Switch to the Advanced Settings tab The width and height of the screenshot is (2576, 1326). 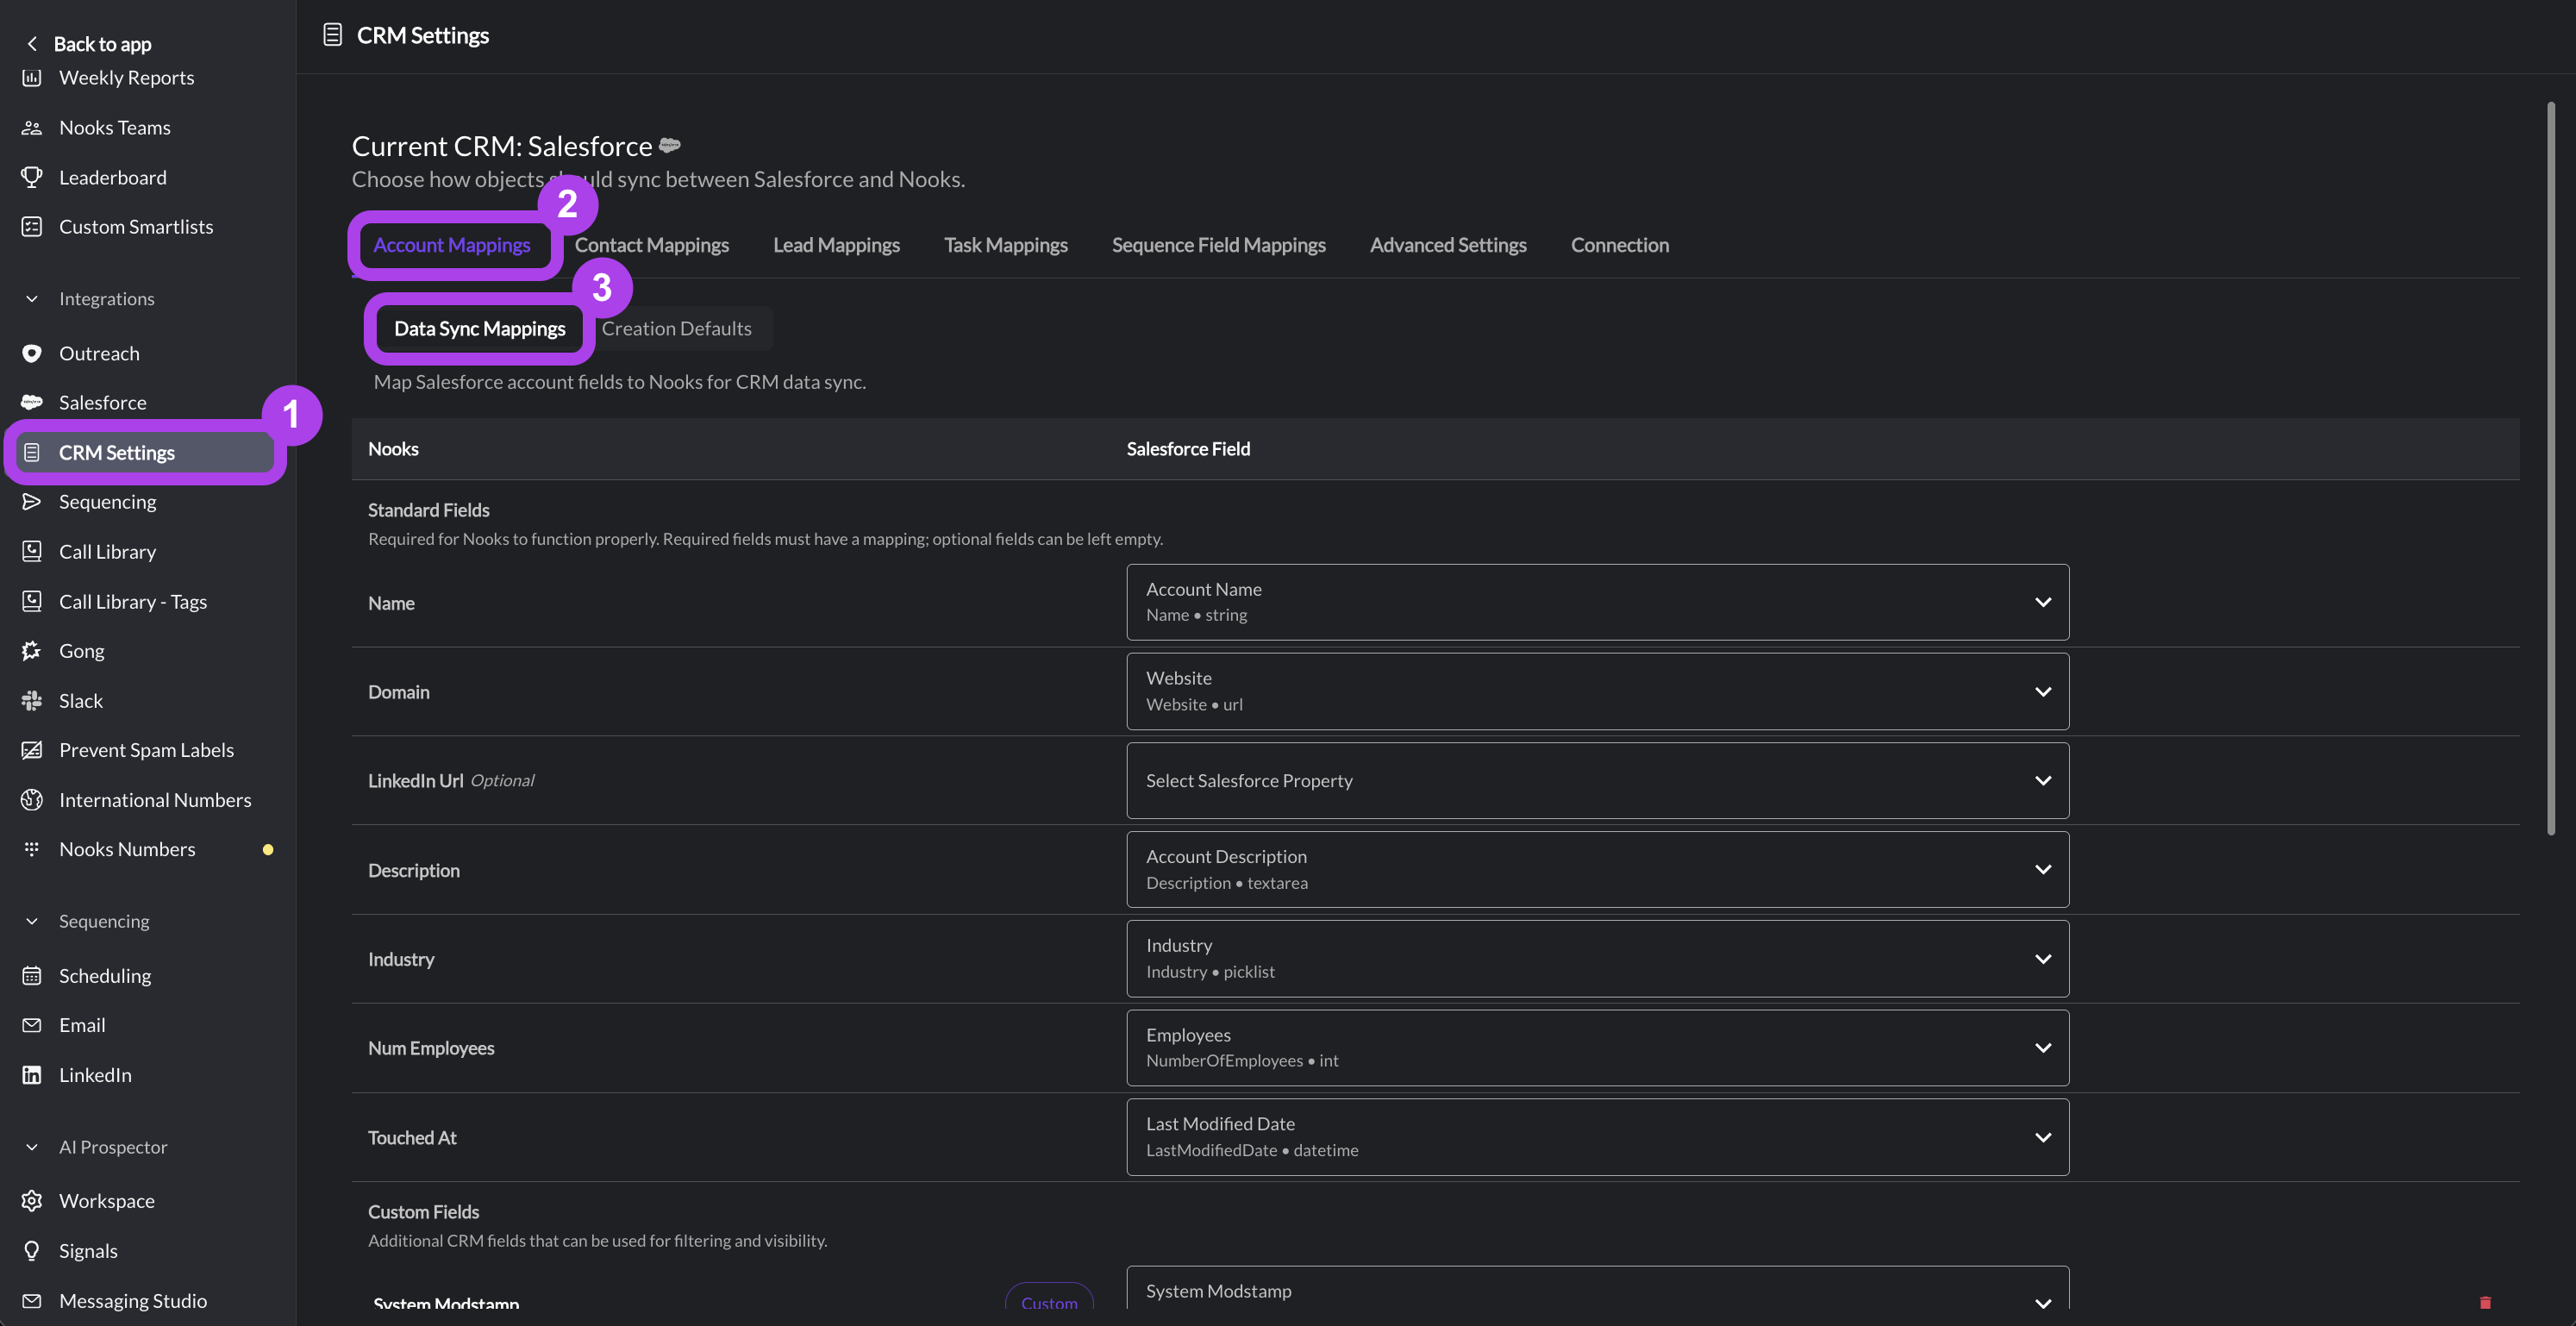(1448, 245)
